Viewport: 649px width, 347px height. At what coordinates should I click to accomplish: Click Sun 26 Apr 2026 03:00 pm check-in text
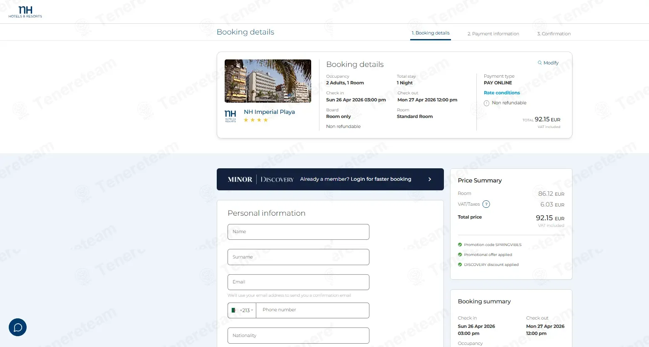tap(356, 100)
